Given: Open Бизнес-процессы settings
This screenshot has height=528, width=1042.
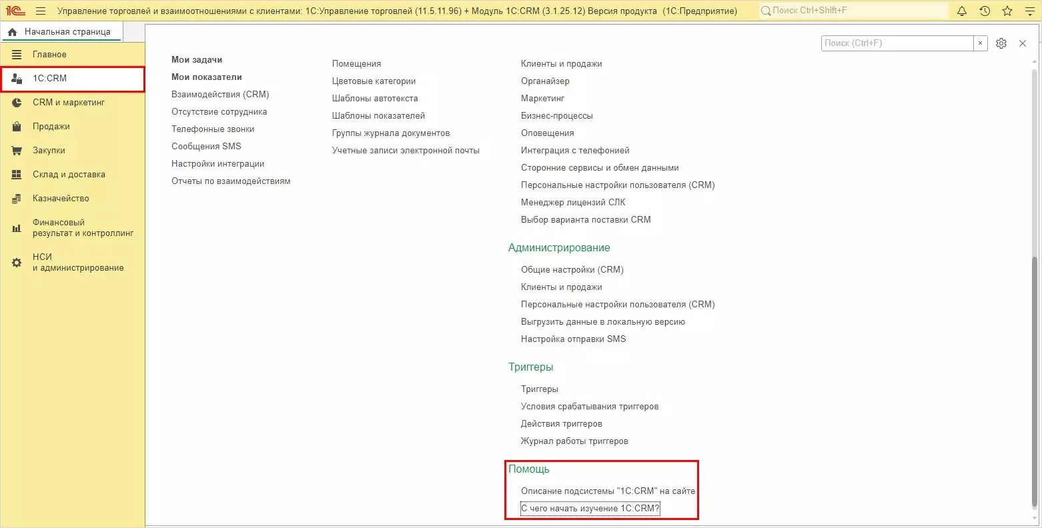Looking at the screenshot, I should pos(557,116).
